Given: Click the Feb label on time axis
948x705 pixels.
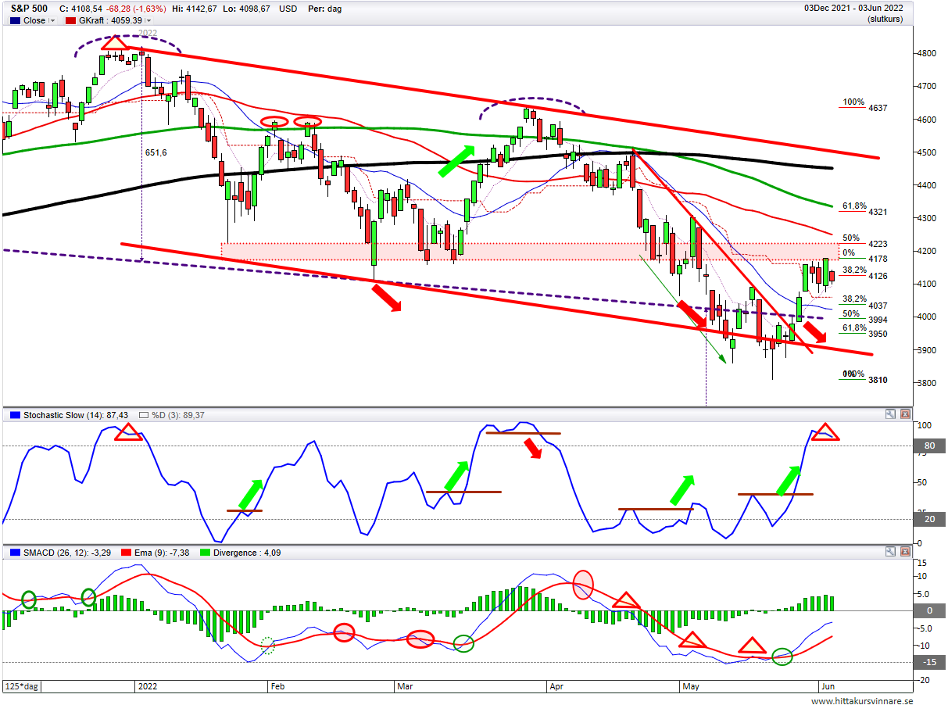Looking at the screenshot, I should (277, 686).
